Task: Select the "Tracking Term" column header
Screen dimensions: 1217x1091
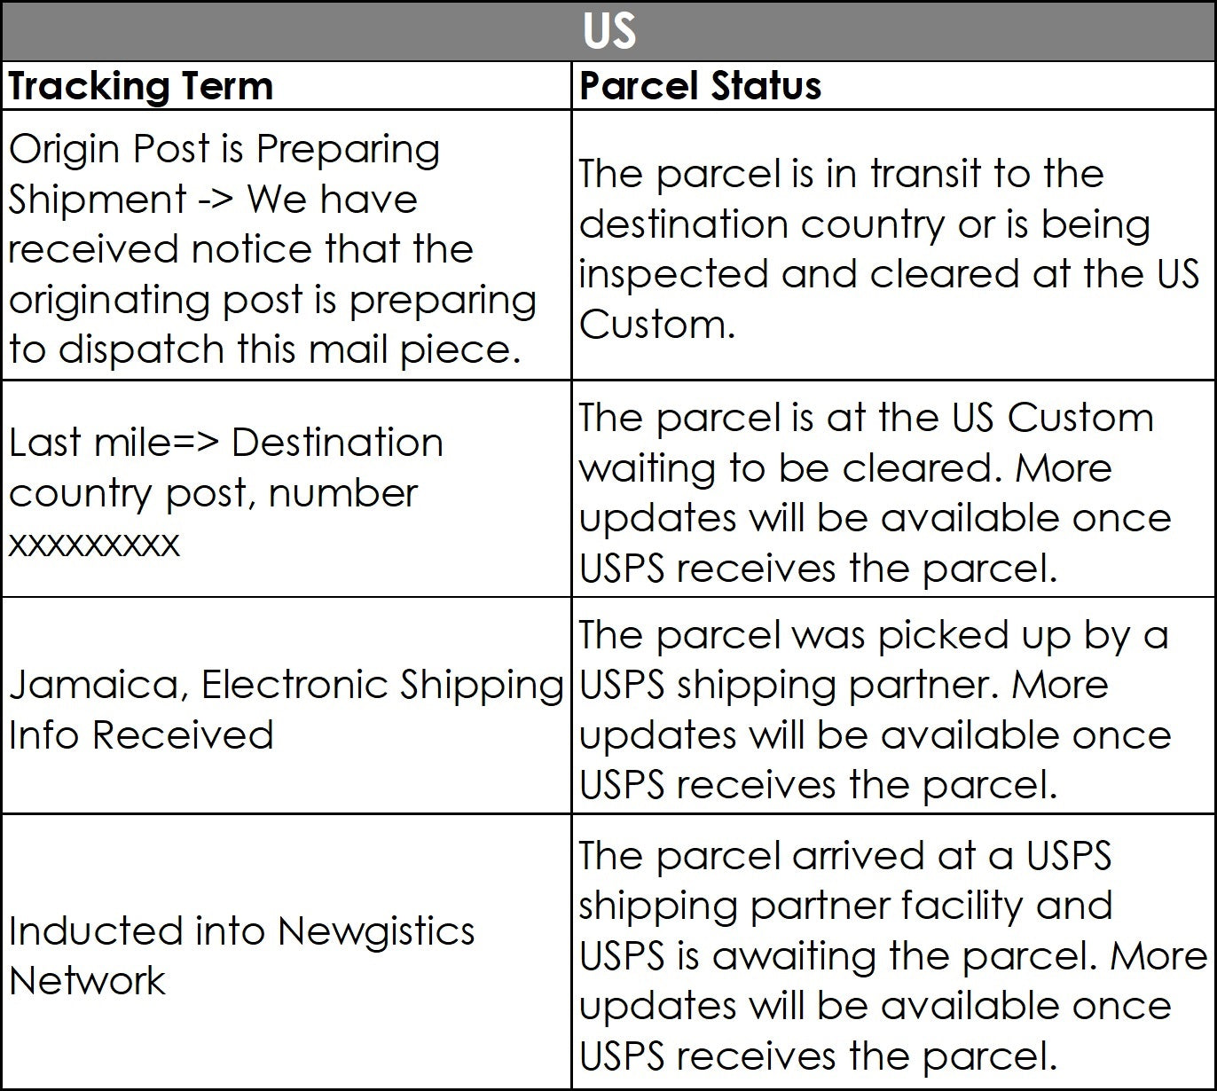Action: point(141,86)
